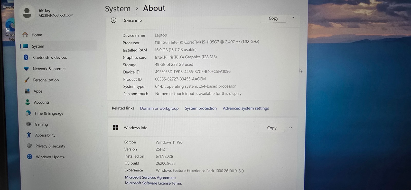Copy the Windows info details
Image resolution: width=411 pixels, height=190 pixels.
(x=272, y=128)
